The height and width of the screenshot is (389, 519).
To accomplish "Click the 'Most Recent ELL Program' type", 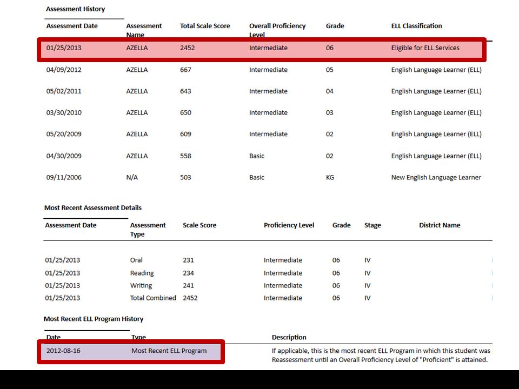I will coord(169,351).
